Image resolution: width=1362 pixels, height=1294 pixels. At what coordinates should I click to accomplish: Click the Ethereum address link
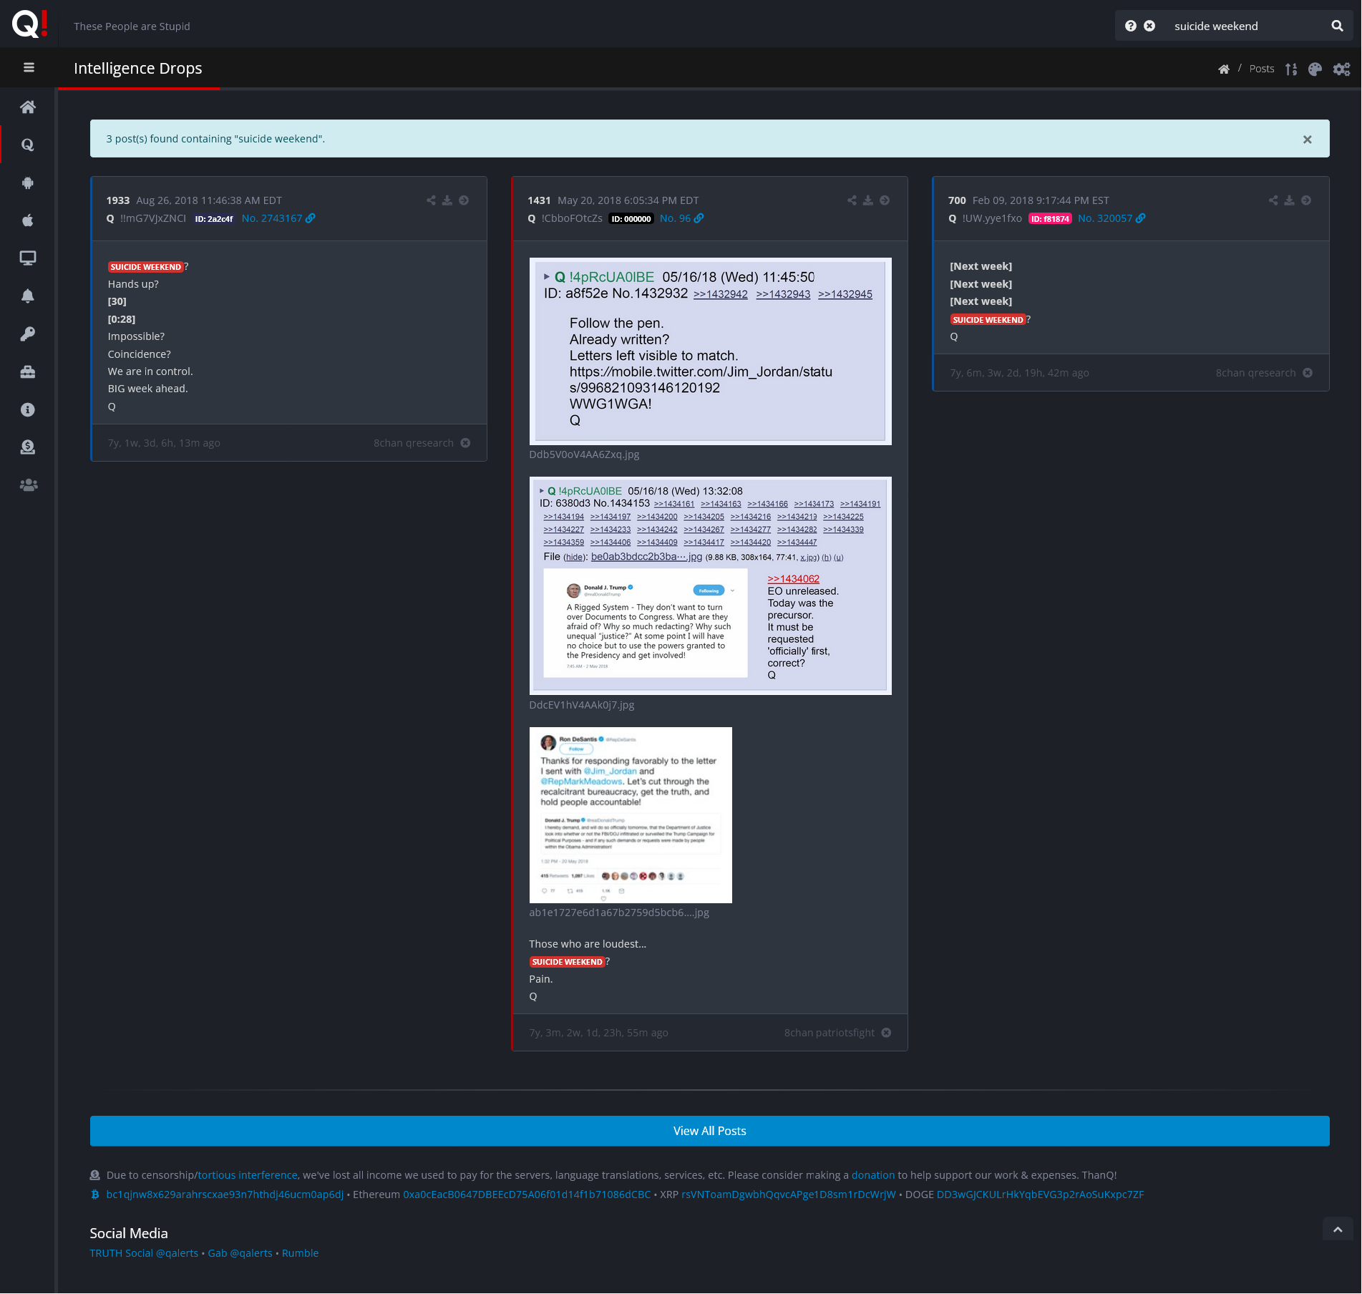pos(527,1195)
